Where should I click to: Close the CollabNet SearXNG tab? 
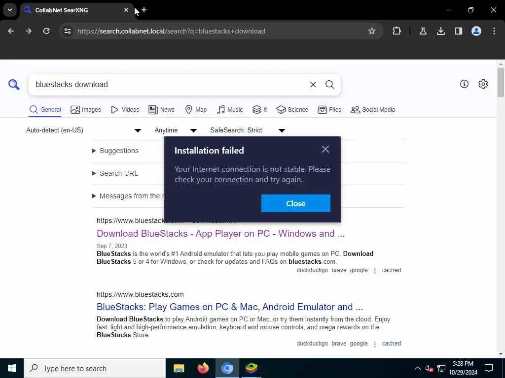[x=126, y=10]
